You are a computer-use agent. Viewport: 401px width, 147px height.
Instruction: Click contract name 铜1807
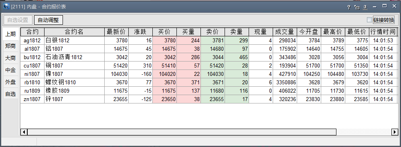(x=75, y=66)
